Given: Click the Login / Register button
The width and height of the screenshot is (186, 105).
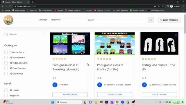Looking at the screenshot, I should click(169, 20).
